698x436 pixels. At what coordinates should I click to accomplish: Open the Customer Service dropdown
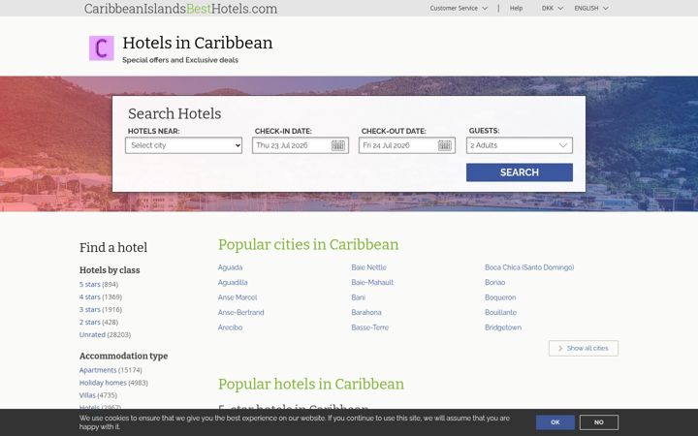point(459,8)
